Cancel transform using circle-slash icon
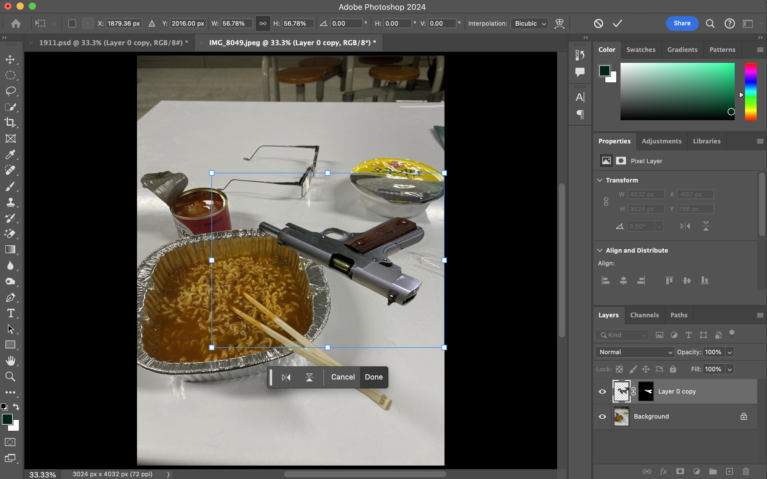Screen dimensions: 767x479 click(598, 23)
